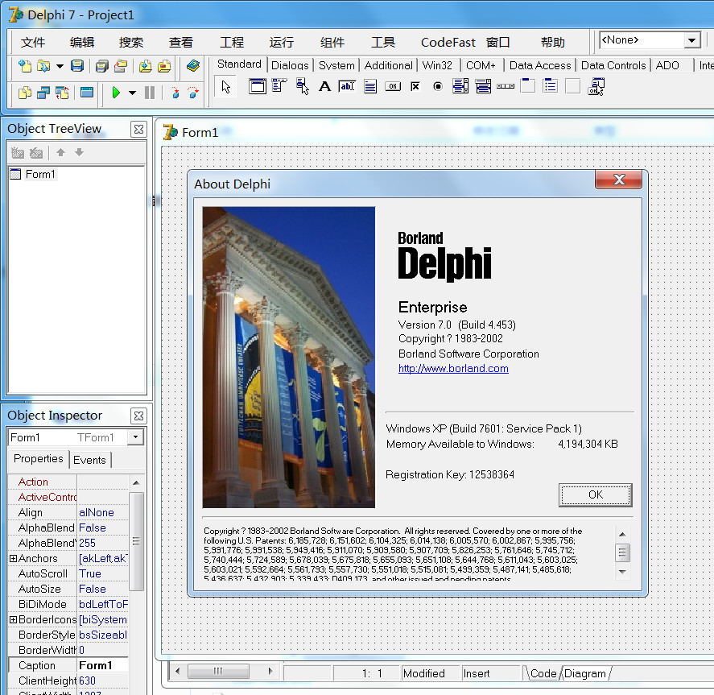Screen dimensions: 714x695
Task: Select the Button component icon
Action: tap(393, 86)
